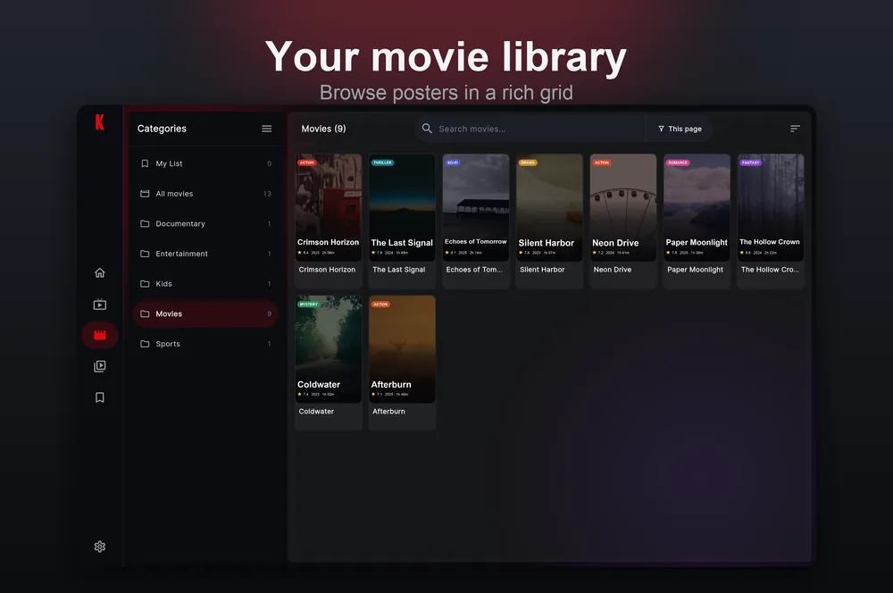The height and width of the screenshot is (593, 893).
Task: Select Sports category
Action: click(x=205, y=344)
